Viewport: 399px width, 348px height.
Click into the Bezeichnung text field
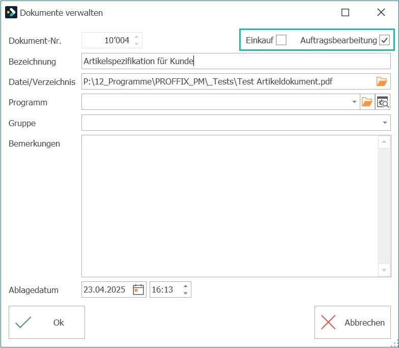coord(236,61)
